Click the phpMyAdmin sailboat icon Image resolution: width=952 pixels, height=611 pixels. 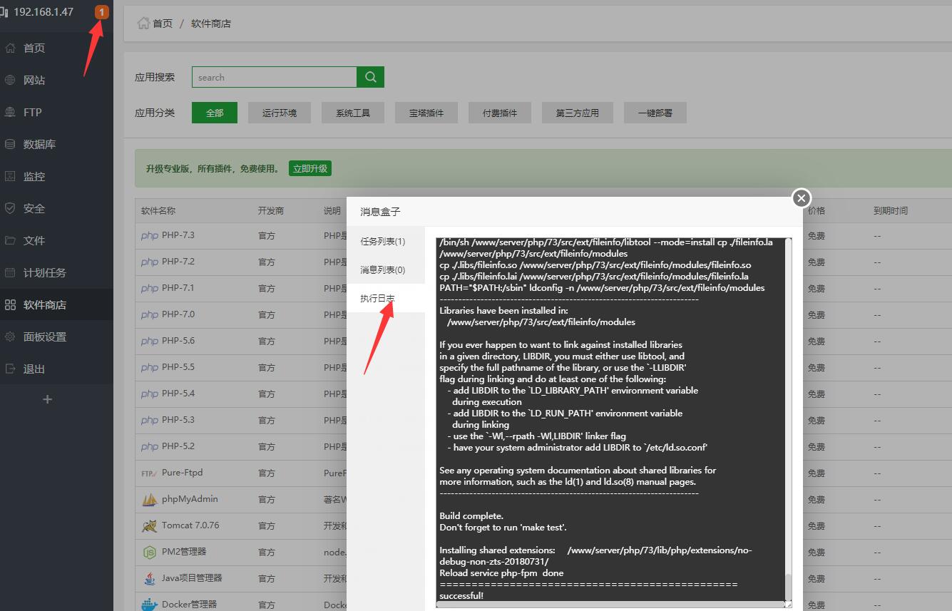coord(150,500)
